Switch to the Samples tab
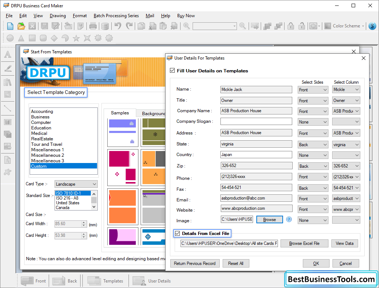Viewport: 379px width, 288px height. click(x=120, y=113)
